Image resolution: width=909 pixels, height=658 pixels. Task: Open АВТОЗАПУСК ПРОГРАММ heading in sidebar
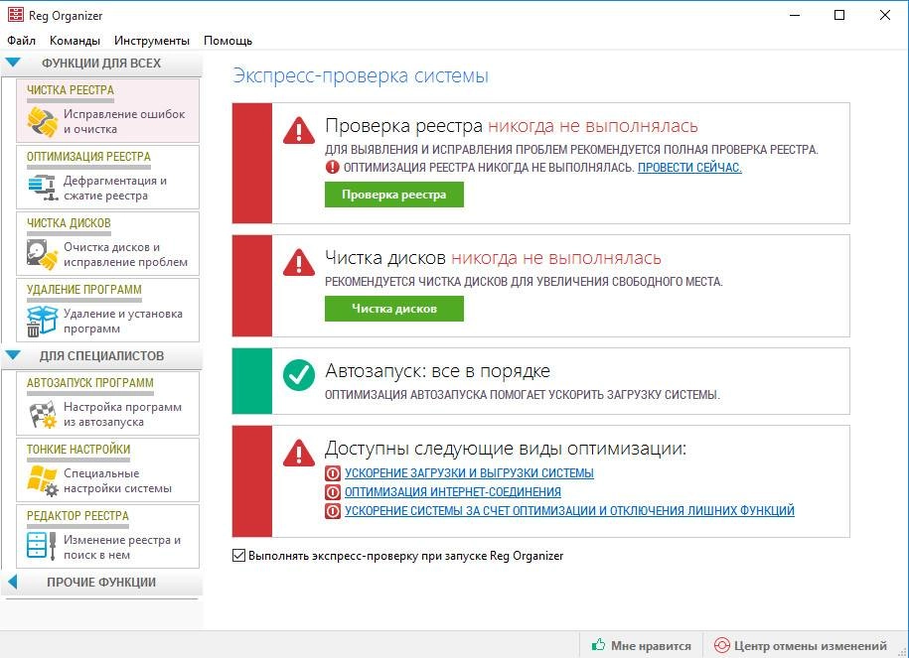[89, 383]
